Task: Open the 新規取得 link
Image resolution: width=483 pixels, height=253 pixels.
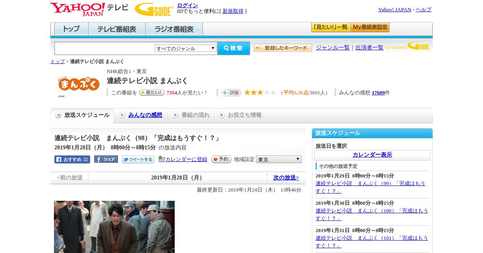Action: coord(233,11)
